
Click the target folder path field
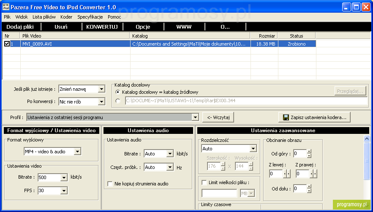pyautogui.click(x=246, y=101)
